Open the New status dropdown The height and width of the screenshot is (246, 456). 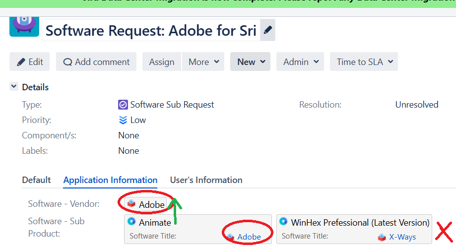(x=251, y=61)
